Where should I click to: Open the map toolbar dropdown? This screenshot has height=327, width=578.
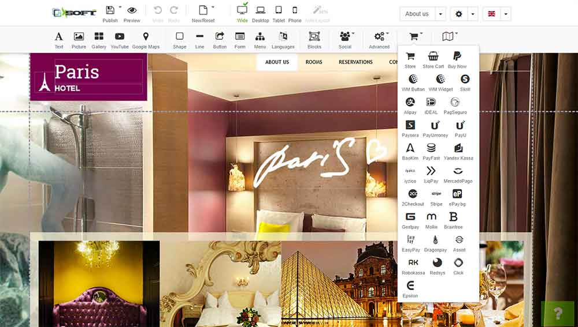(x=449, y=36)
